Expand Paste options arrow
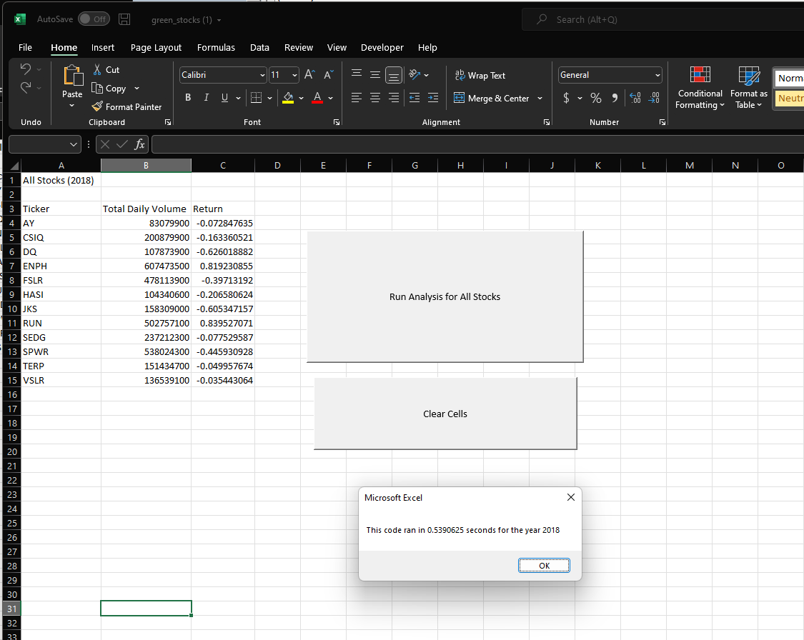This screenshot has width=804, height=640. [71, 106]
